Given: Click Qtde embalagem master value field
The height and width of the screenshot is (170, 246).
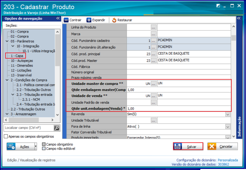Looking at the screenshot, I should click(179, 90).
